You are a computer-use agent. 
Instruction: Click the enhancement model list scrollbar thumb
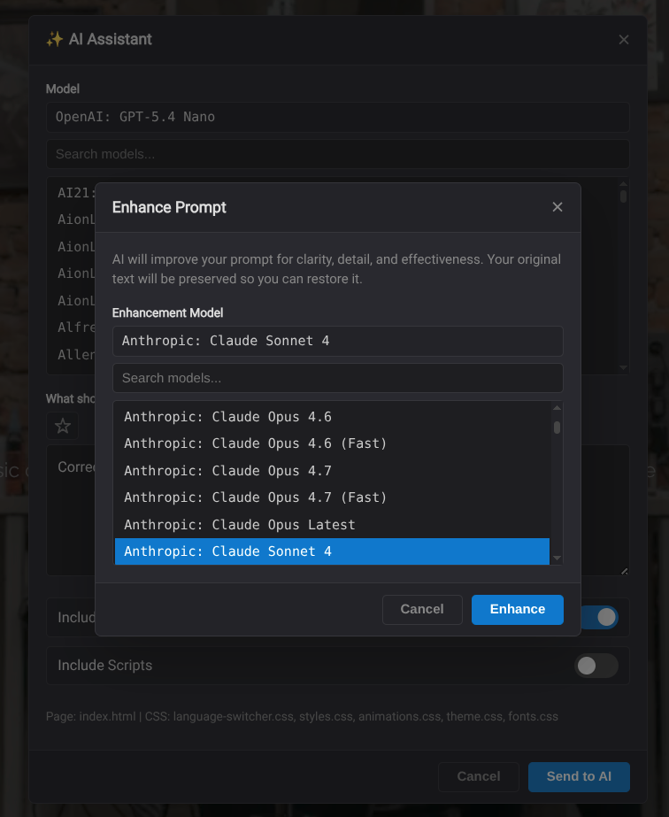pos(557,428)
